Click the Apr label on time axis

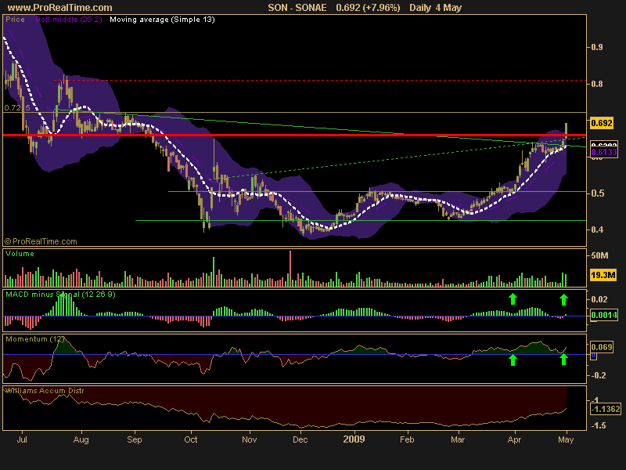click(x=514, y=439)
